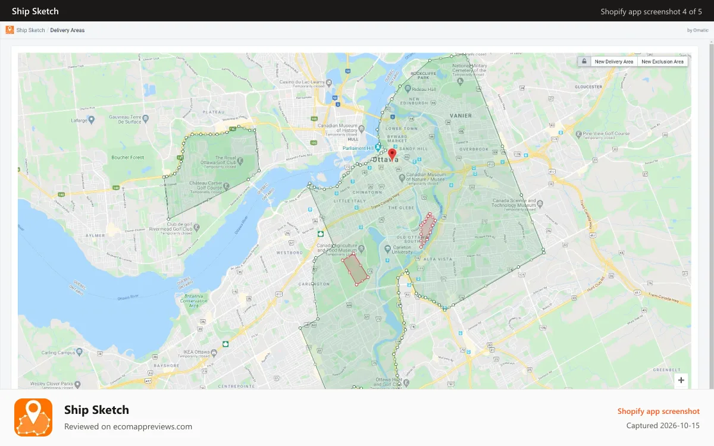Image resolution: width=714 pixels, height=446 pixels.
Task: Click the LITTLE ITALY label
Action: coord(351,201)
